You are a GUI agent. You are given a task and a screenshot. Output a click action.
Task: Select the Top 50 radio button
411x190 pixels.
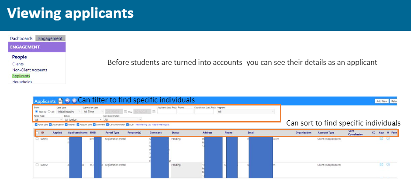tap(36, 112)
